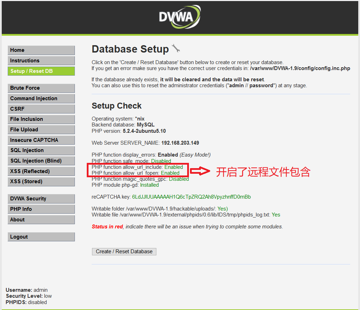Open the CSRF module
This screenshot has width=360, height=310.
click(x=41, y=109)
